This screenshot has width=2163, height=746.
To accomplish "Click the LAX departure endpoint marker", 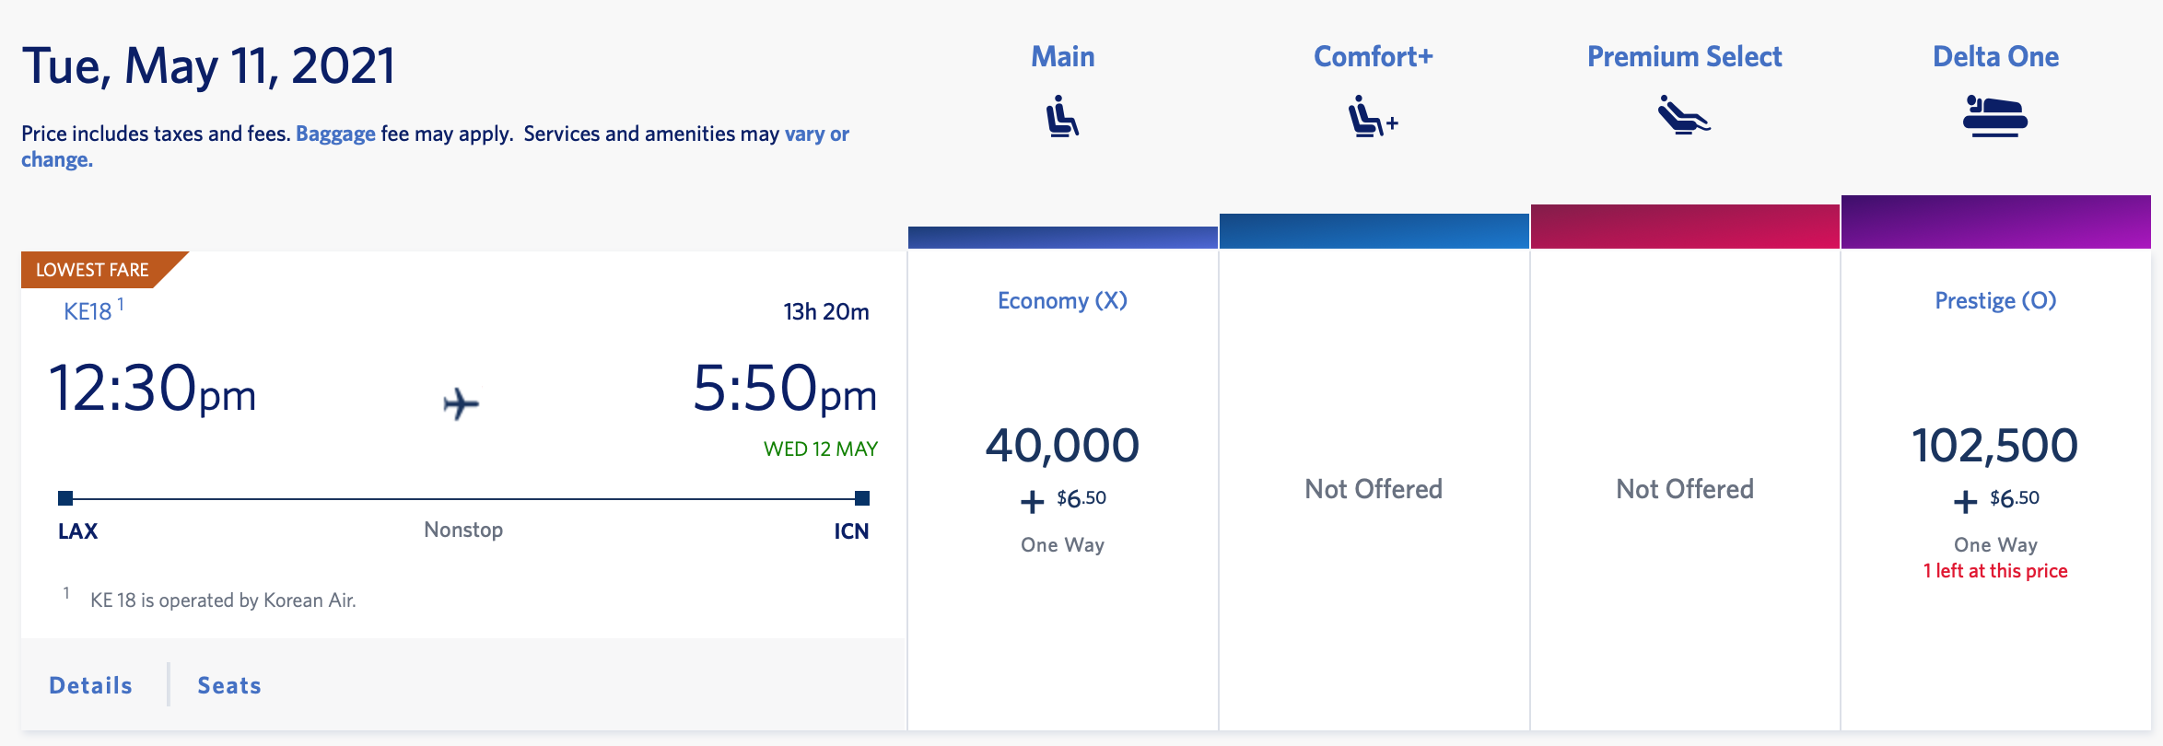I will click(64, 498).
